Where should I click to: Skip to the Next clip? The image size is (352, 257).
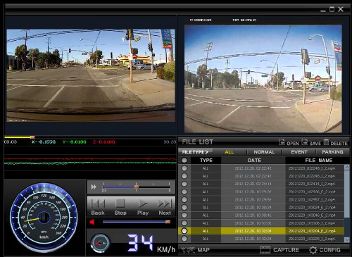tap(165, 207)
